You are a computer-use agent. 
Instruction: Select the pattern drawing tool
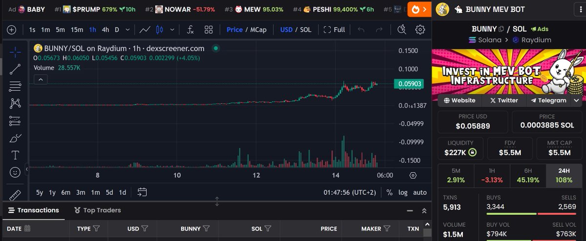15,103
